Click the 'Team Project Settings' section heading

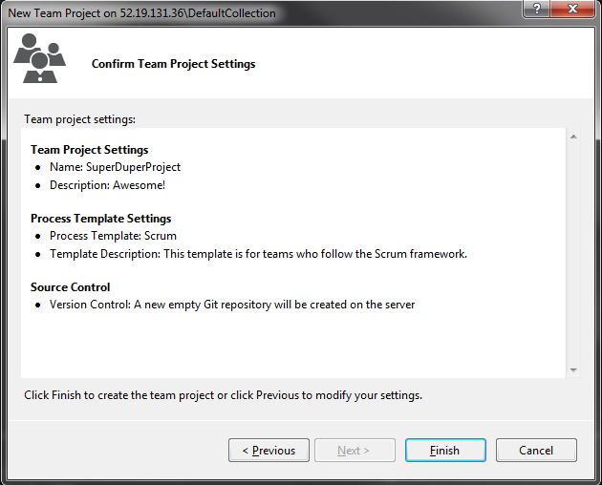89,150
